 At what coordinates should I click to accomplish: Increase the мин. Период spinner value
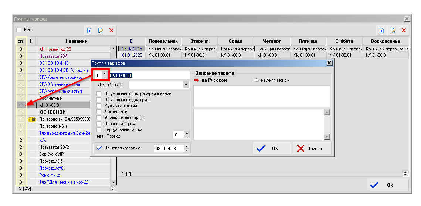coord(187,133)
